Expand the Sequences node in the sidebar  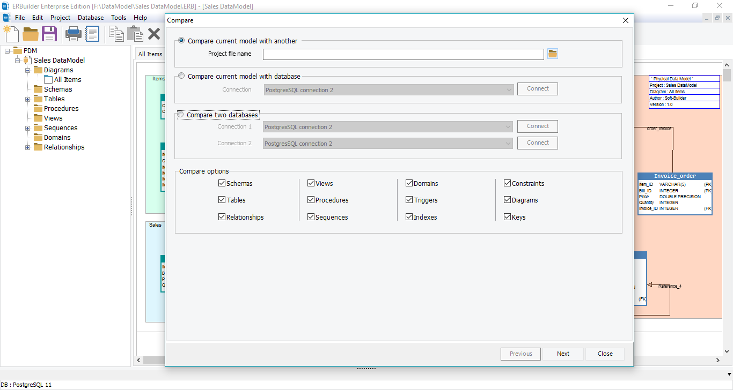27,127
